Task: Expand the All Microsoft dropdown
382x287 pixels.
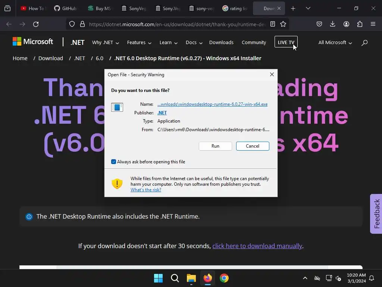Action: 335,43
